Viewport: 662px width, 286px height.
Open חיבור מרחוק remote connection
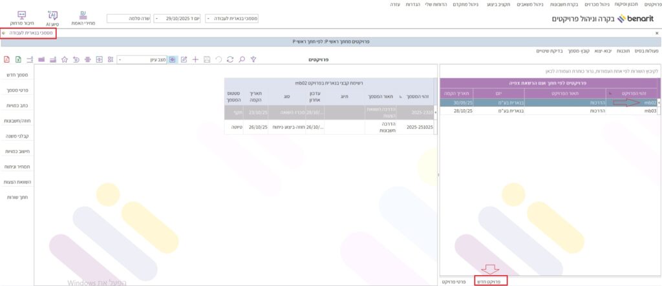click(x=21, y=17)
